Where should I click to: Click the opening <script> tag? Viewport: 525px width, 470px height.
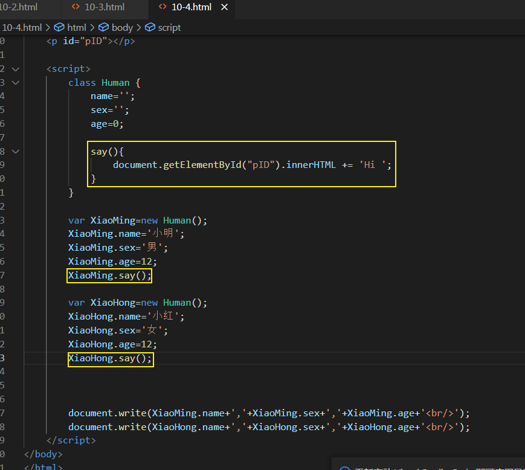coord(68,69)
